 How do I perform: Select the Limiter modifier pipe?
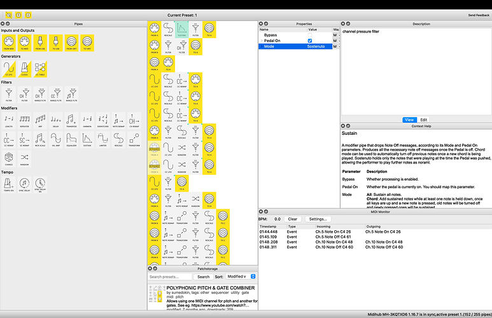click(103, 139)
